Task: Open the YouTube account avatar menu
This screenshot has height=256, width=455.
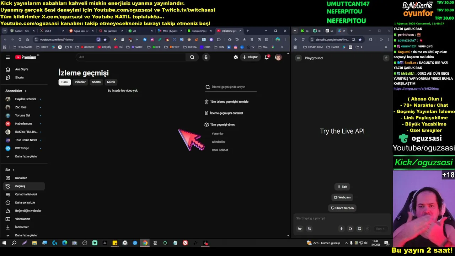Action: coord(278,57)
